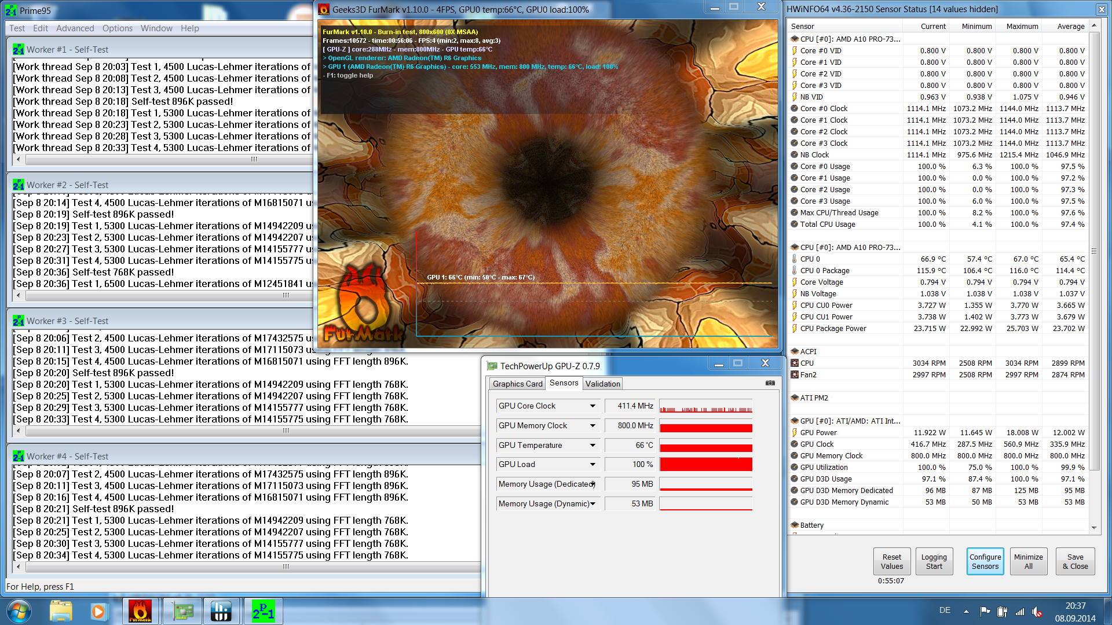Open the Edit menu in Prime95
The image size is (1112, 625).
pyautogui.click(x=41, y=28)
